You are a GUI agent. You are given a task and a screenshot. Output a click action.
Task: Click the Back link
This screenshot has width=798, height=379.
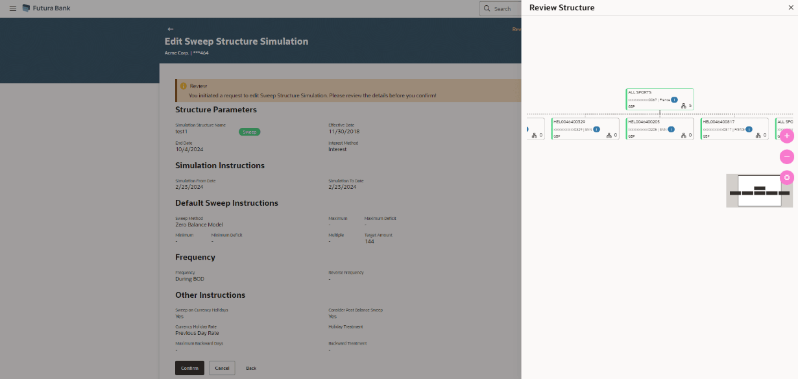[251, 368]
